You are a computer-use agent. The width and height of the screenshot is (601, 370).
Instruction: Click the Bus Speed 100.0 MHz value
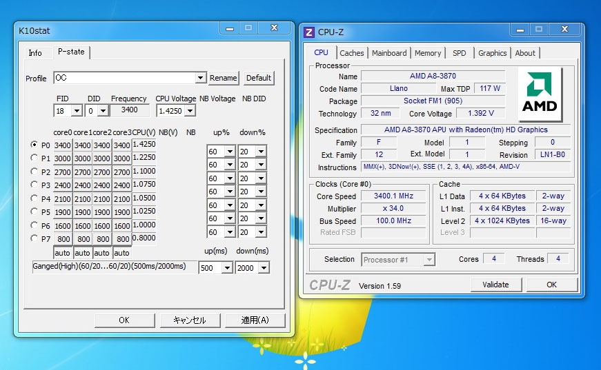tap(393, 220)
